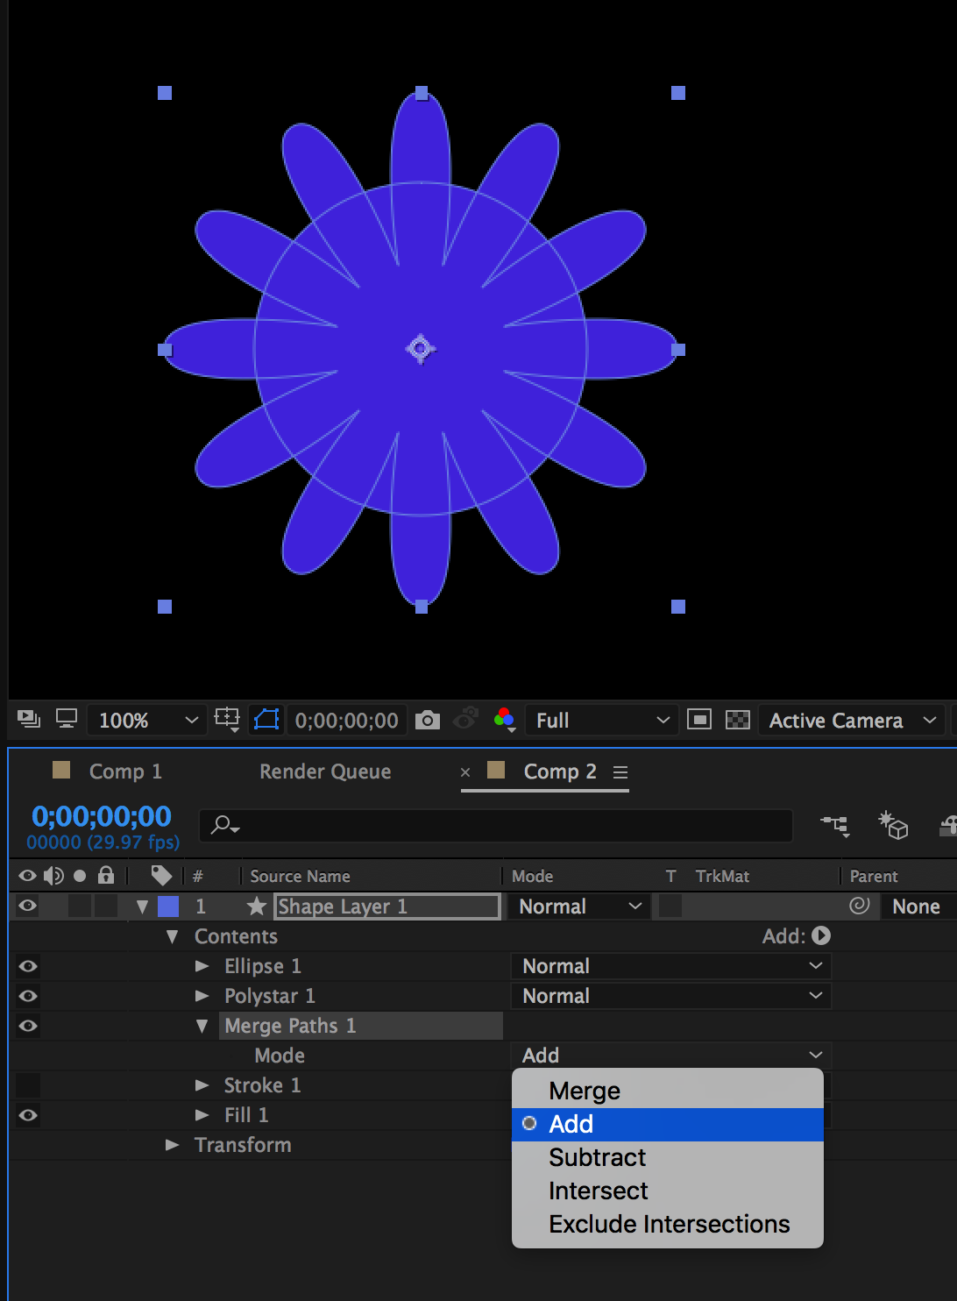Choose Intersect from the mode menu
This screenshot has width=957, height=1301.
point(668,1191)
